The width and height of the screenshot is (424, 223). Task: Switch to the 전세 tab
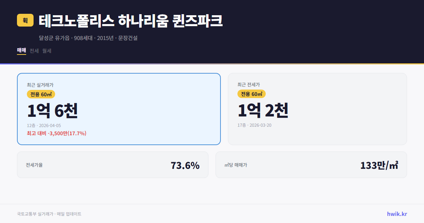[x=33, y=51]
